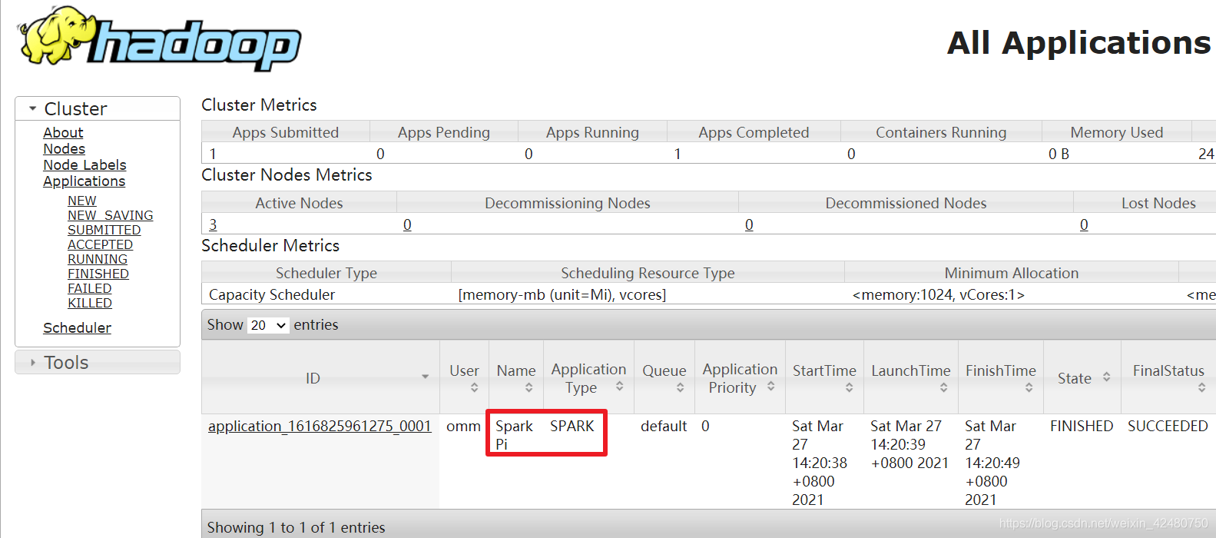Filter applications by NEW_SAVING state
Image resolution: width=1216 pixels, height=538 pixels.
(110, 215)
